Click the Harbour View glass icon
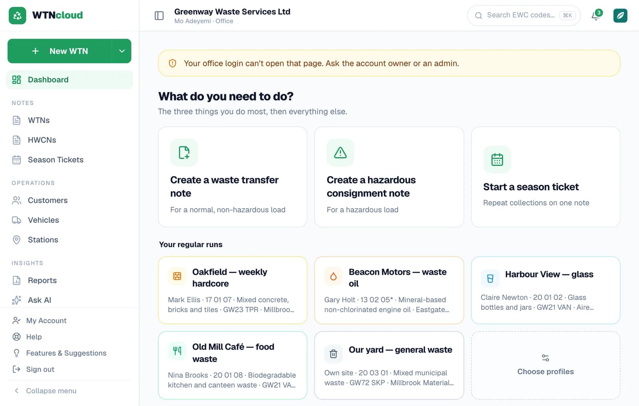The image size is (639, 406). pyautogui.click(x=490, y=278)
